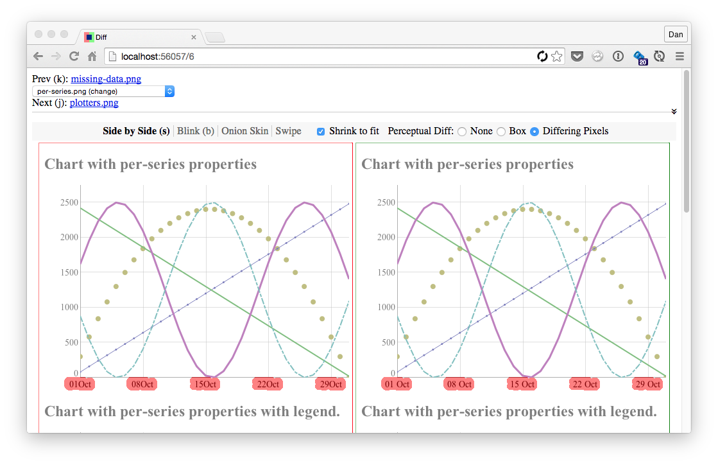
Task: Click the page vertical scrollbar
Action: pos(686,141)
